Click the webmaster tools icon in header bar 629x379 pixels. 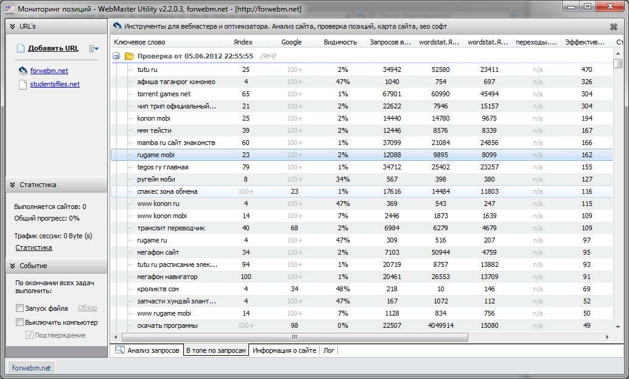[118, 26]
